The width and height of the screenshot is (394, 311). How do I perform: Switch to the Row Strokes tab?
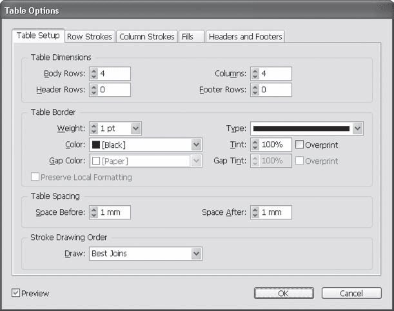90,37
